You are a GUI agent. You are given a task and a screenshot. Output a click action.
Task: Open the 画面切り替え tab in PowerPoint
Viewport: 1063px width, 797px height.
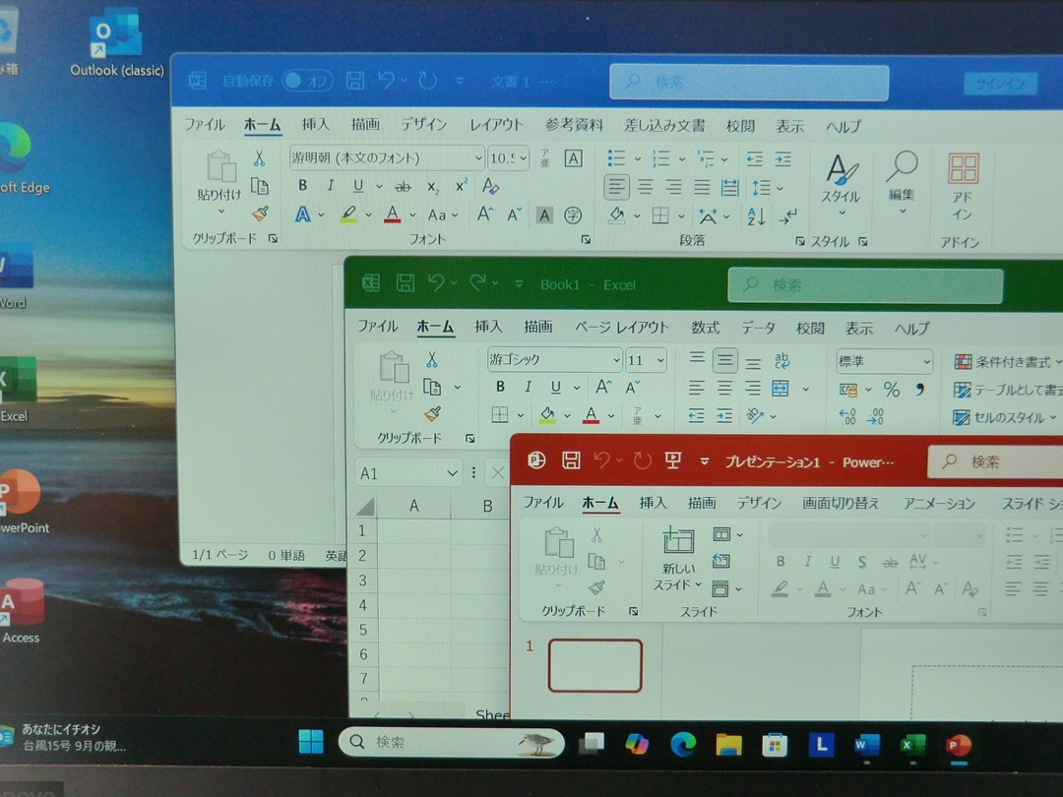click(841, 503)
